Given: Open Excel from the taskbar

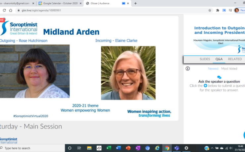Looking at the screenshot, I should click(x=109, y=148).
